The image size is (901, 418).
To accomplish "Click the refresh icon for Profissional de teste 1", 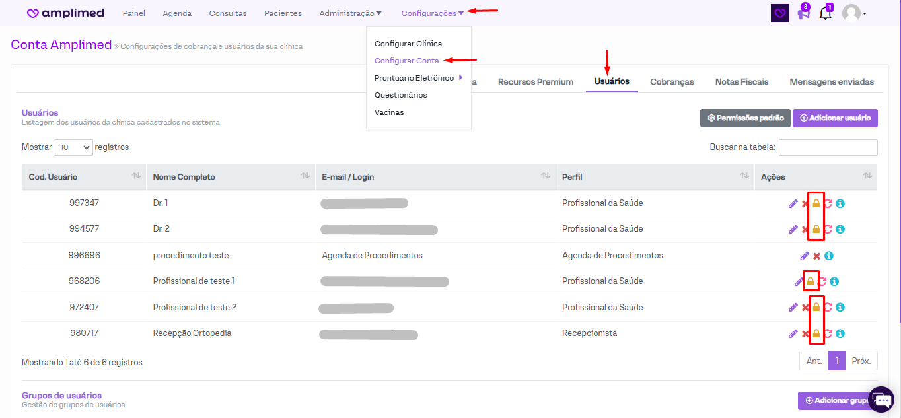I will tap(822, 281).
